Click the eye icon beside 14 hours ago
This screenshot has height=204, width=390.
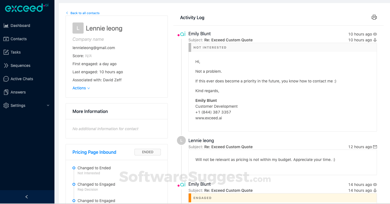click(x=375, y=185)
